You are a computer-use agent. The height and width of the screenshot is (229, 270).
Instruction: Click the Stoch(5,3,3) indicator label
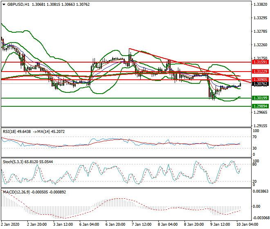(28, 162)
